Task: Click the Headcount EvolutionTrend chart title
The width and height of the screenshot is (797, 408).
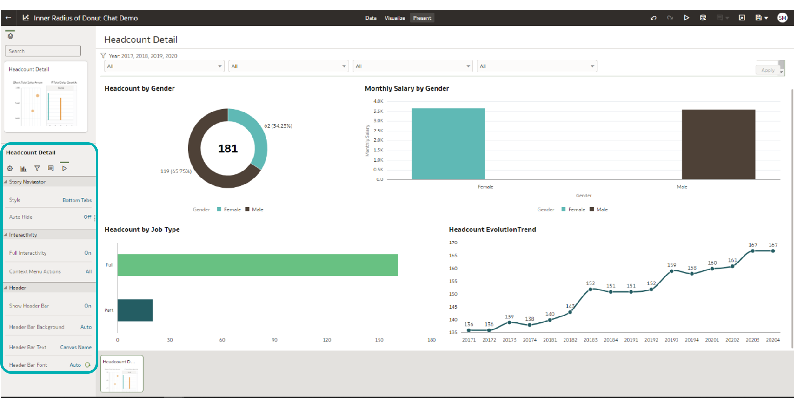Action: tap(492, 230)
